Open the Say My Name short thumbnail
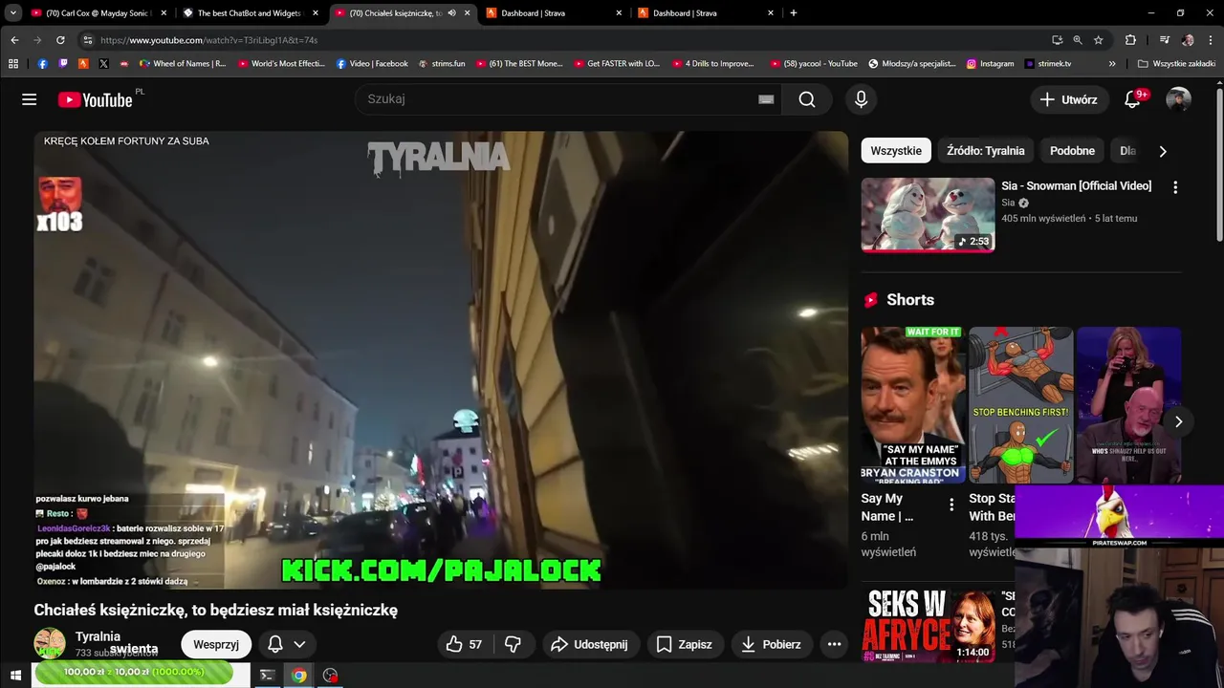 coord(913,405)
